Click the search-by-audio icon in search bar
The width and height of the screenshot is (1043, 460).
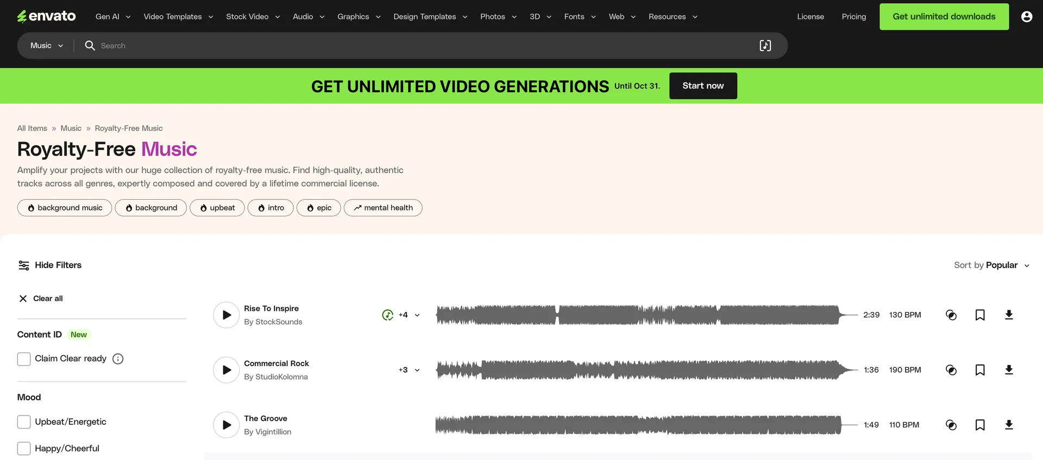coord(765,46)
